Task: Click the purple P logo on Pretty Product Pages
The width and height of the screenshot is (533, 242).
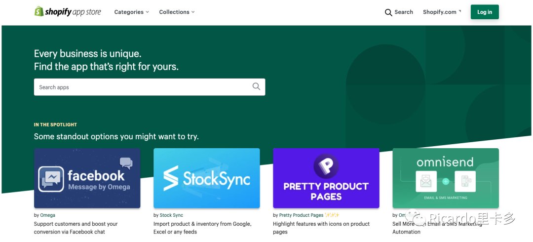Action: click(326, 166)
